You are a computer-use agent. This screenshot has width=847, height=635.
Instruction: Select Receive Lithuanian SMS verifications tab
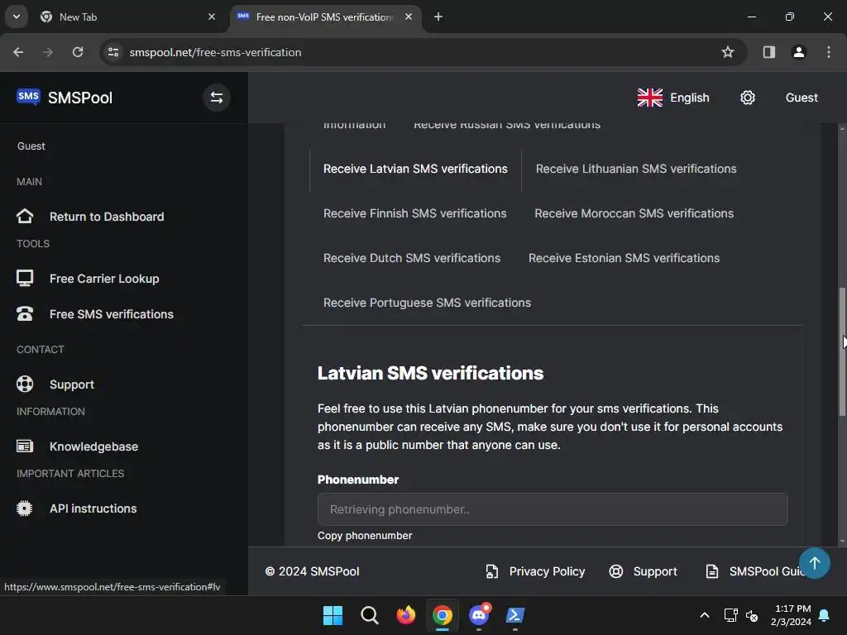[x=636, y=169]
